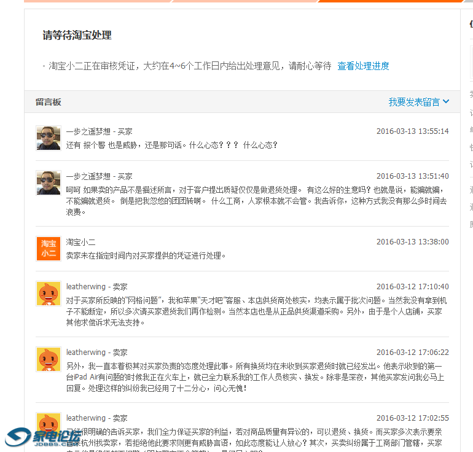Image resolution: width=473 pixels, height=452 pixels.
Task: Click leatherwing - 卖家 on the 17:10:40 message
Action: 97,287
